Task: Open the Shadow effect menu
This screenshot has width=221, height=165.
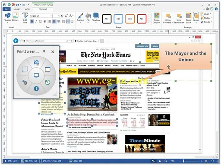Action: click(96, 17)
